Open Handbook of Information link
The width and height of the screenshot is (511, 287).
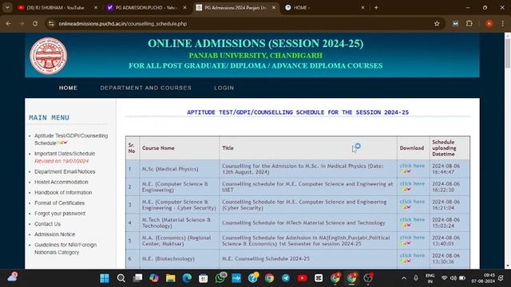(x=63, y=192)
